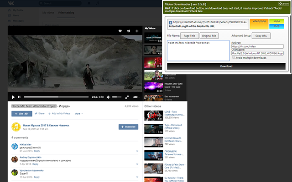Screen dimensions: 292x182
Task: Click the green .mp4 badge
Action: pos(276,21)
